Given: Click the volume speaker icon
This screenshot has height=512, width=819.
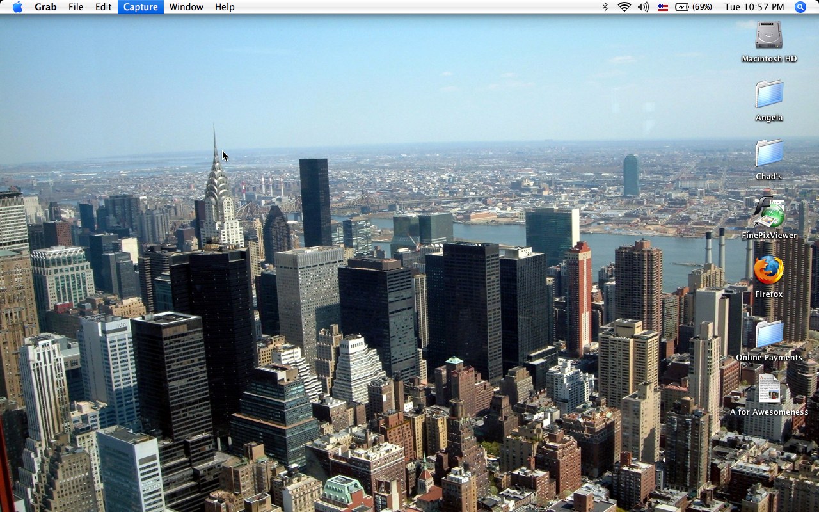Looking at the screenshot, I should tap(643, 7).
